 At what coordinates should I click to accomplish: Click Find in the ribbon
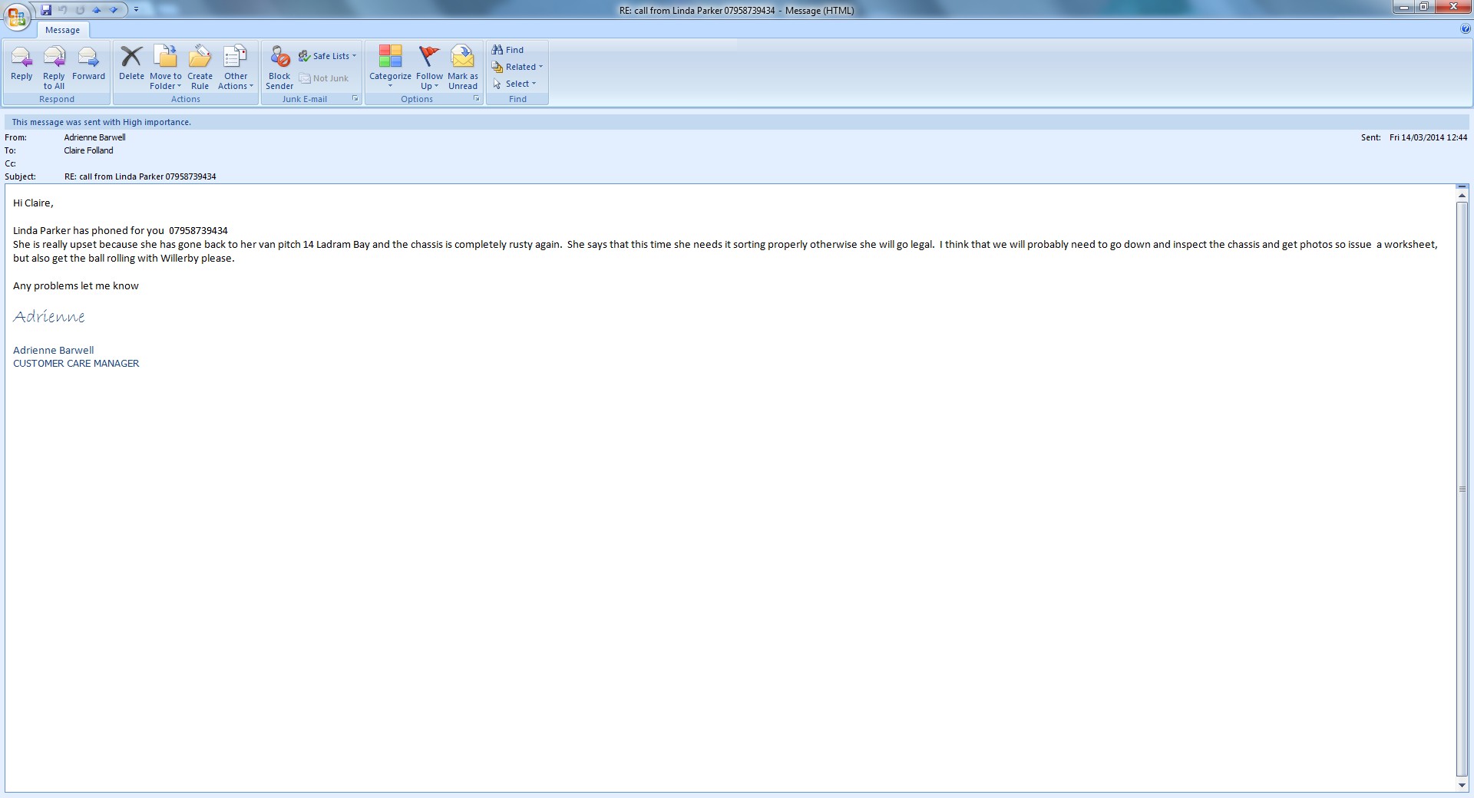tap(508, 50)
